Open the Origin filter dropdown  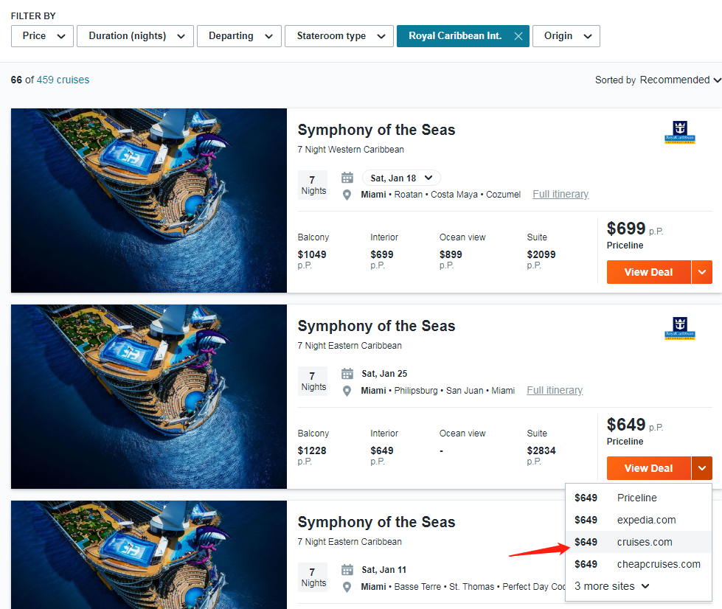pos(566,36)
